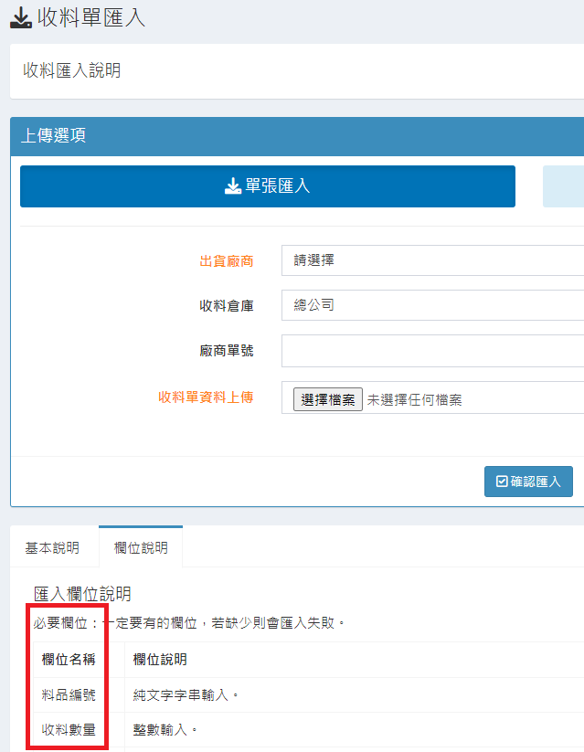584x752 pixels.
Task: Expand the 收料匯入說明 panel
Action: [x=71, y=70]
